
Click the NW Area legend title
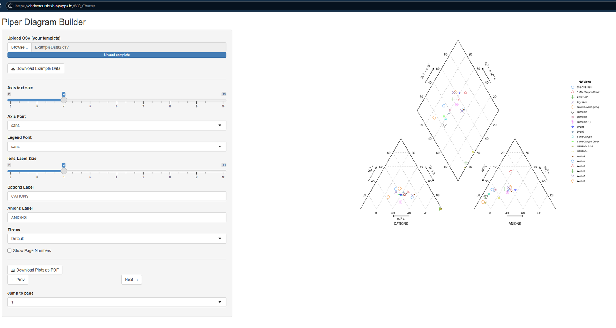pos(584,82)
